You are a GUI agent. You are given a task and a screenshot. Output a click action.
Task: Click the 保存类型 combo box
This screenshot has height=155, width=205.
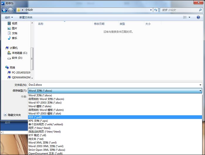115,90
